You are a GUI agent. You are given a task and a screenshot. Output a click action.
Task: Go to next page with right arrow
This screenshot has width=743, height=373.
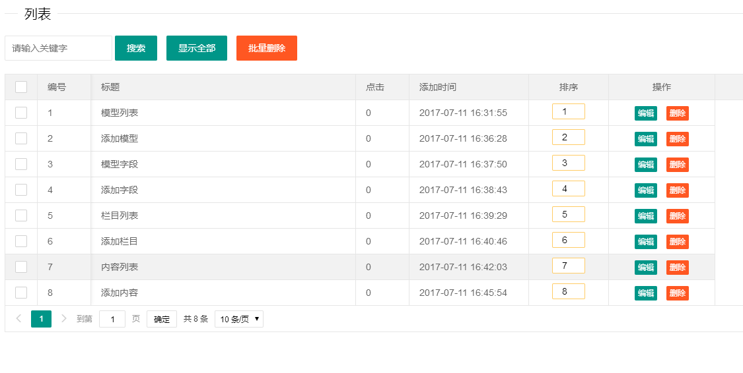point(64,319)
